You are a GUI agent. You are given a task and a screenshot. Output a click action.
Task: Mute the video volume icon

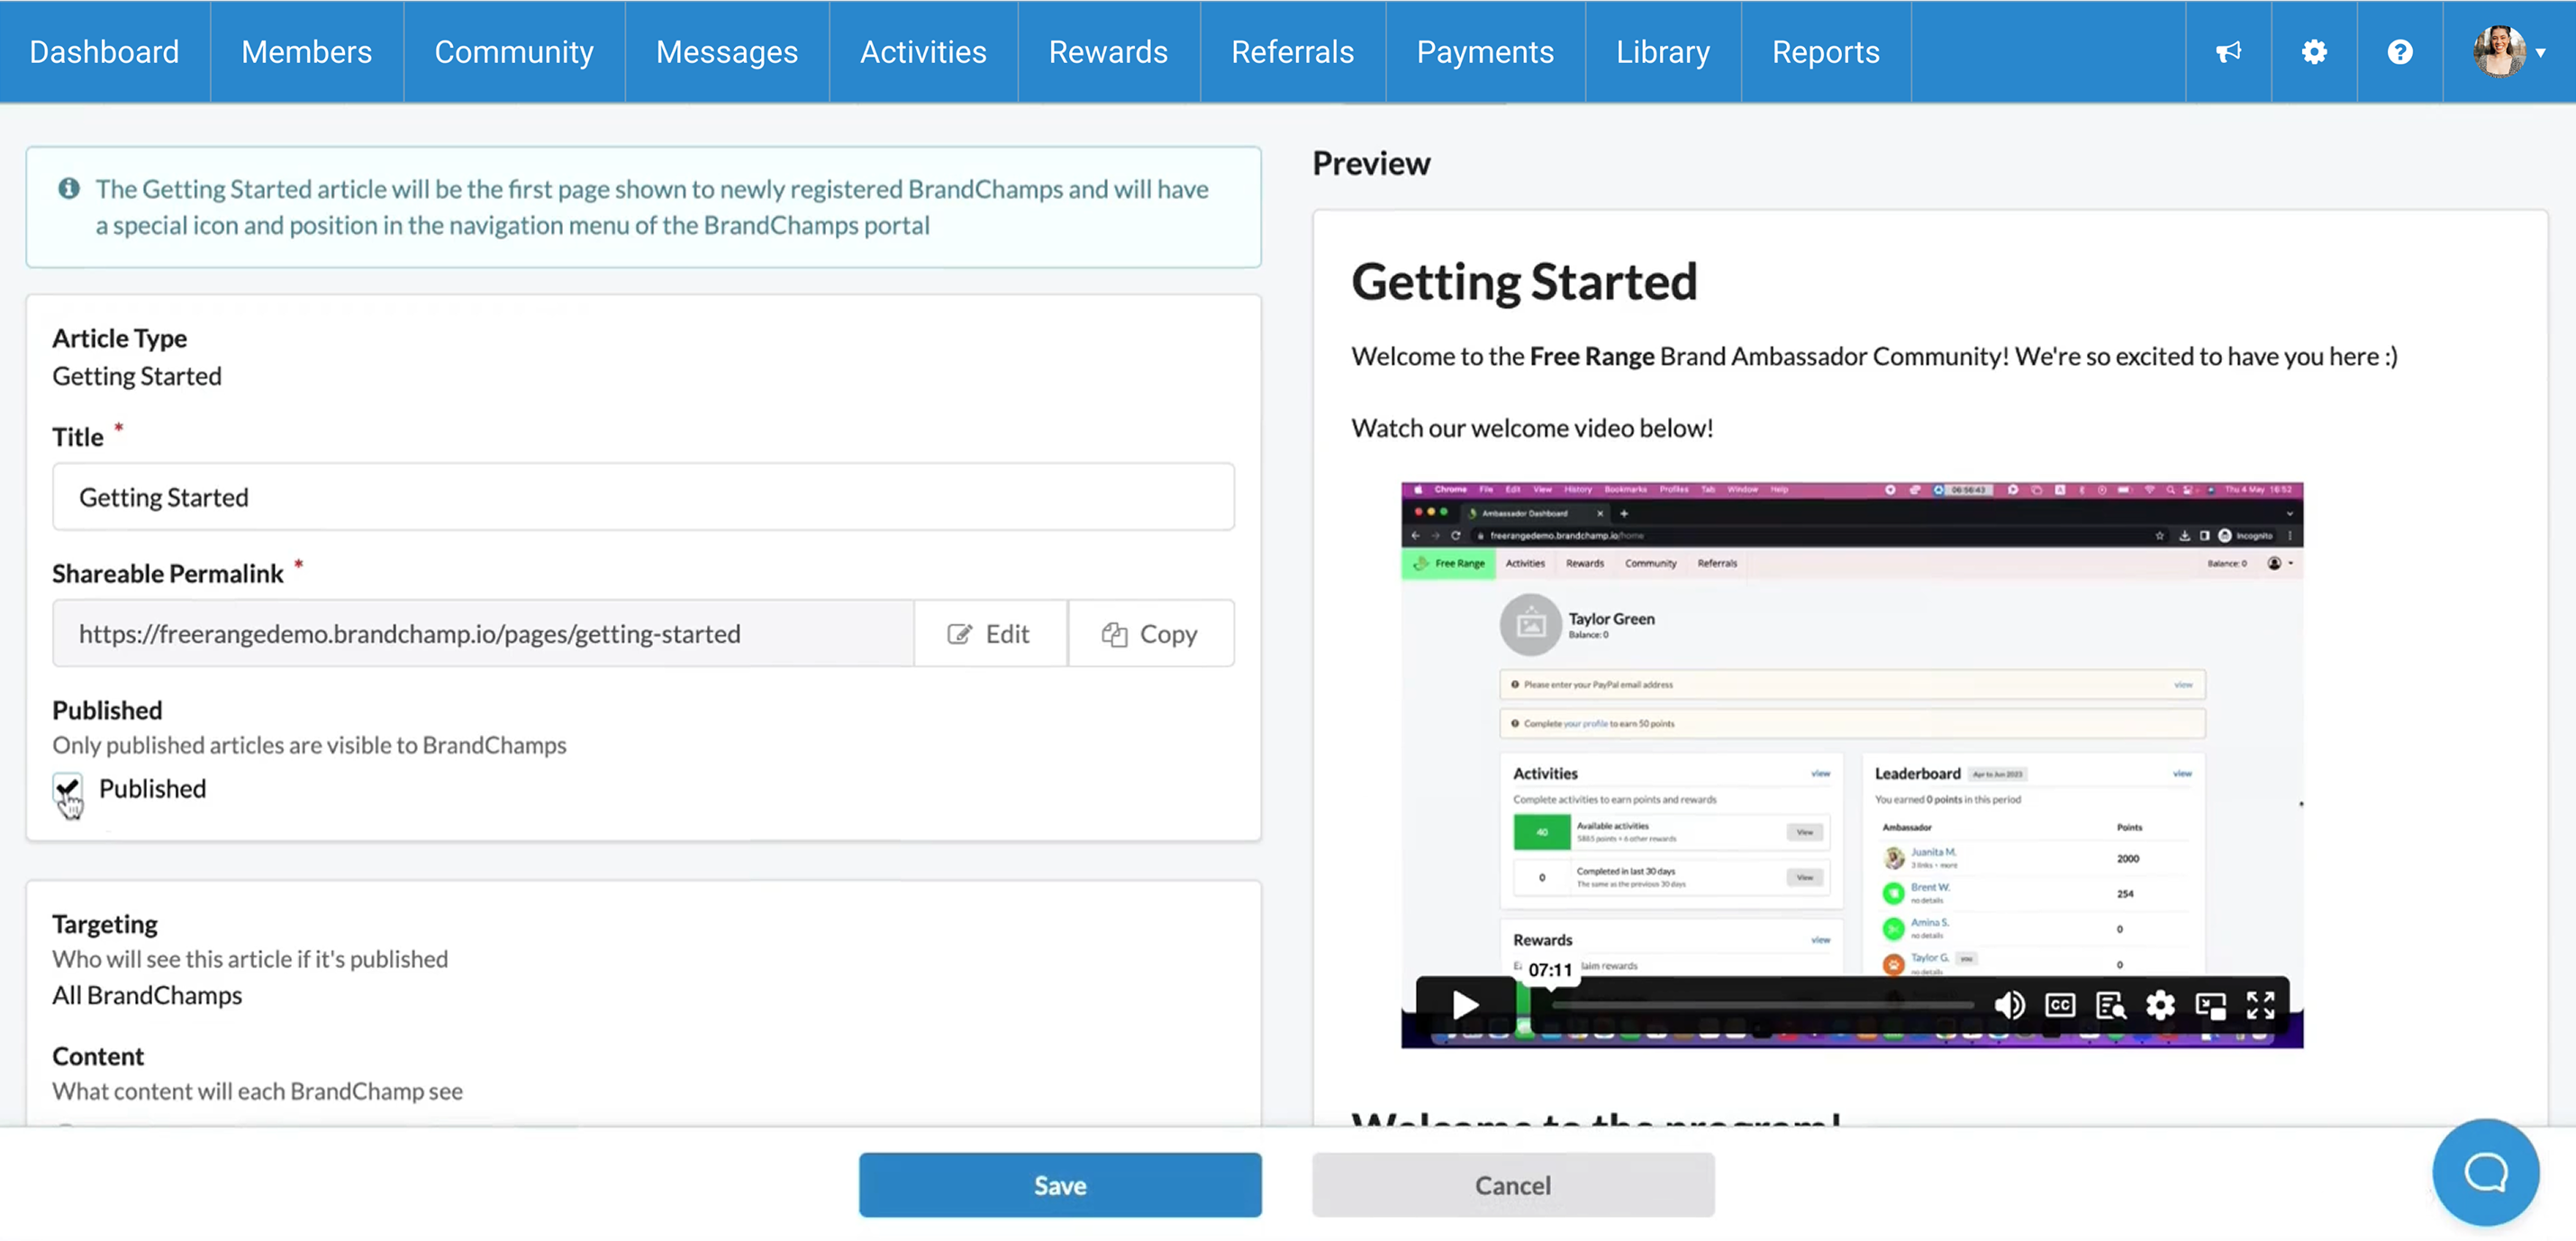point(2009,1005)
